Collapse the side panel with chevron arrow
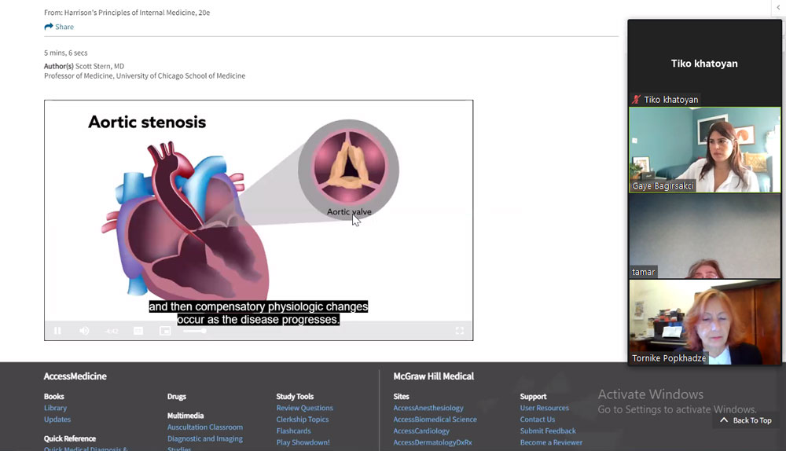Viewport: 786px width, 451px height. (x=777, y=7)
